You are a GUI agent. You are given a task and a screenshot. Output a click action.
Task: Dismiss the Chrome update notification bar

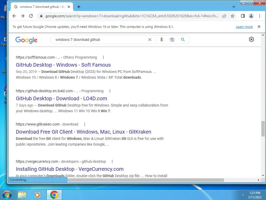[x=259, y=27]
